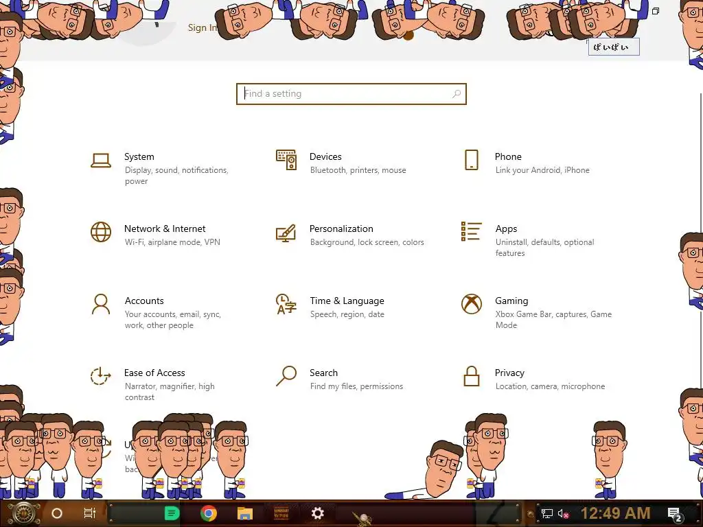Open Network & Internet globe icon
703x527 pixels.
101,232
